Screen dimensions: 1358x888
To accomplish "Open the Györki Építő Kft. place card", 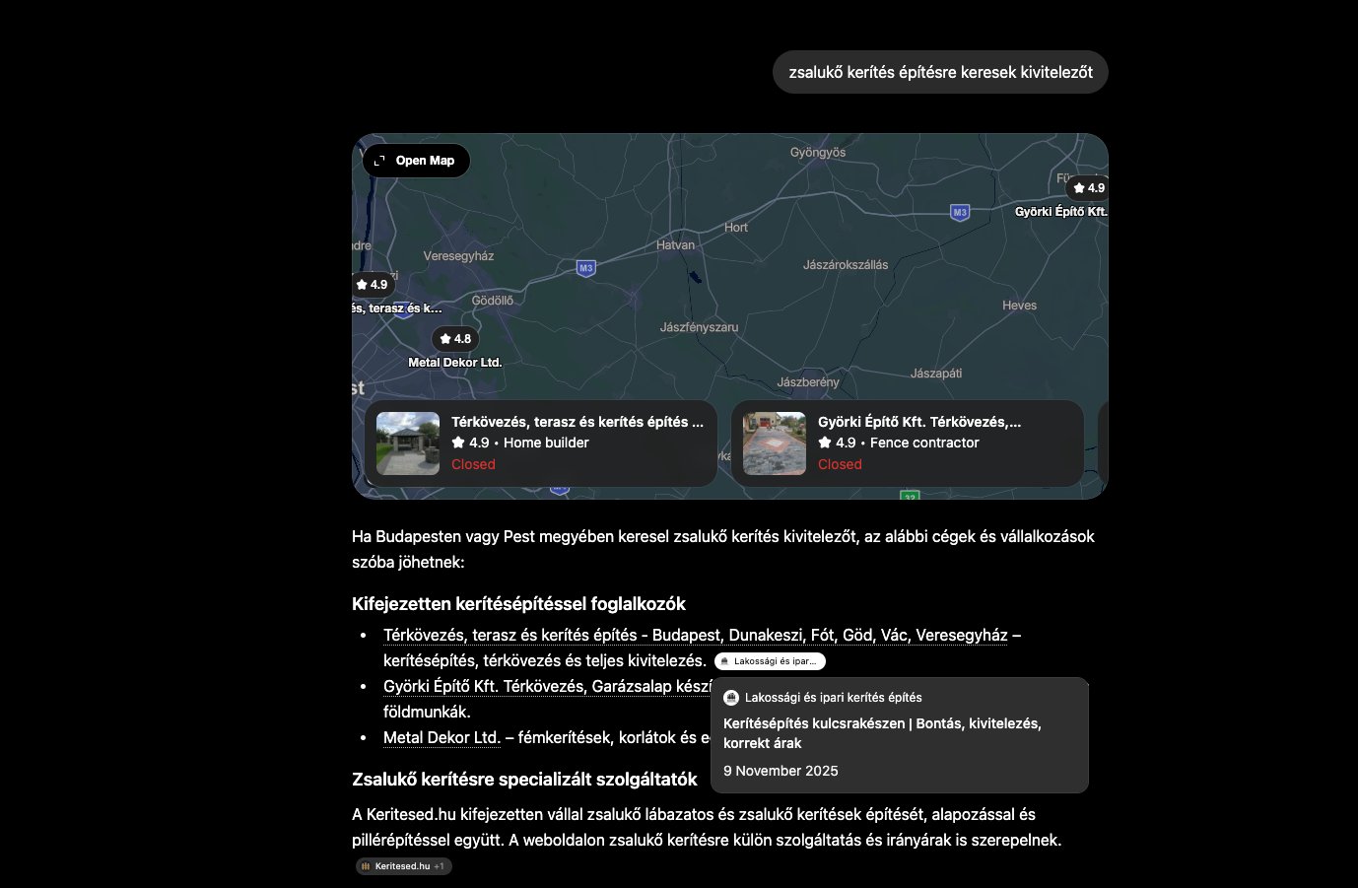I will (908, 444).
